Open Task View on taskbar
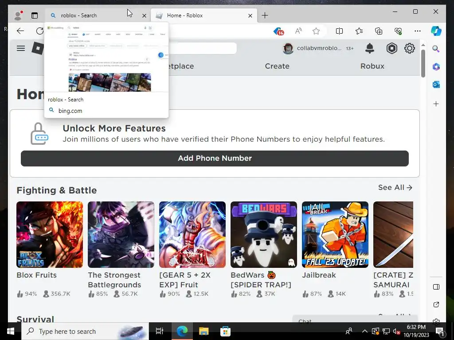The width and height of the screenshot is (454, 340). point(160,331)
